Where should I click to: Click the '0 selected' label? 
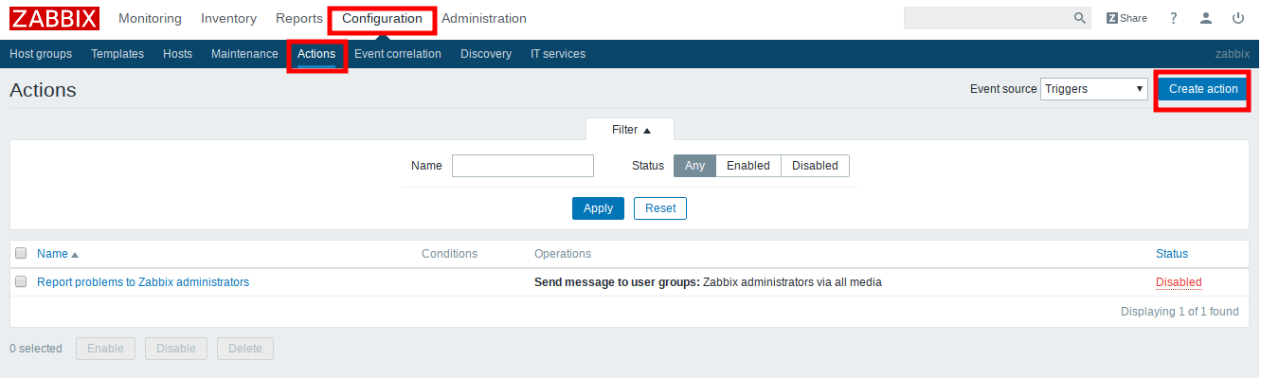[36, 349]
